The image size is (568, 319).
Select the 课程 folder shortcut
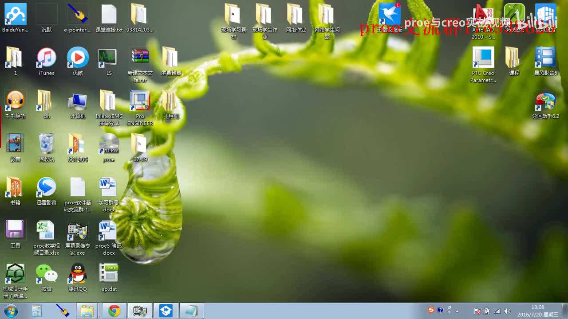(514, 61)
